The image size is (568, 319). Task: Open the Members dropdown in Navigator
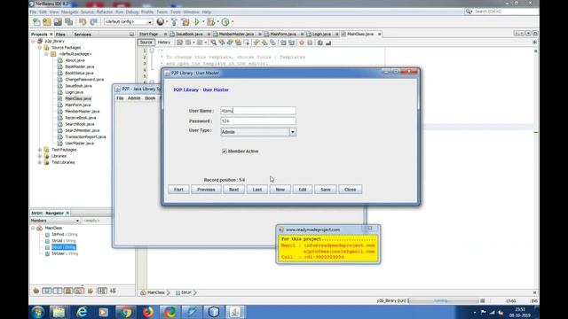pos(55,221)
